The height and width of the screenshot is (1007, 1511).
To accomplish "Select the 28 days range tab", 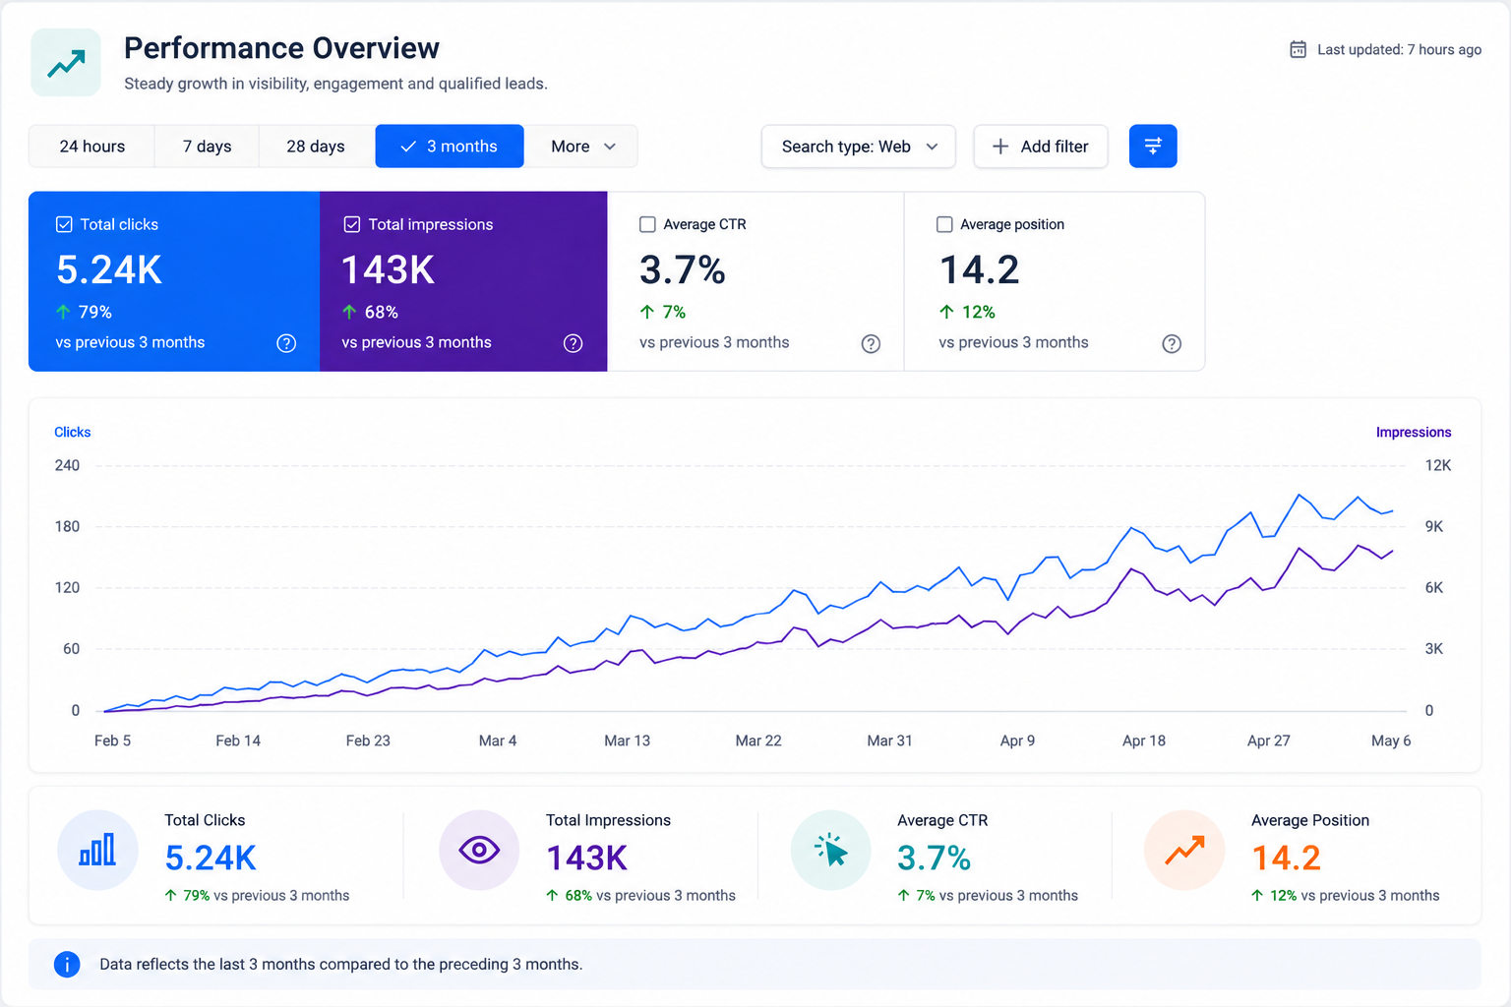I will click(316, 147).
